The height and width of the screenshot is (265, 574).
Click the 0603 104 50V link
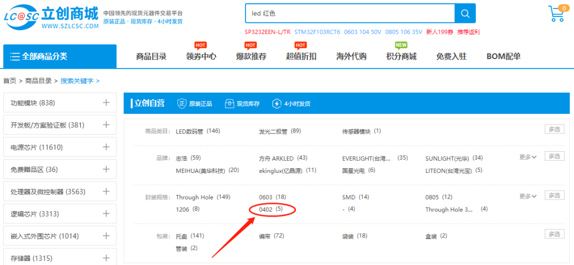click(x=362, y=32)
